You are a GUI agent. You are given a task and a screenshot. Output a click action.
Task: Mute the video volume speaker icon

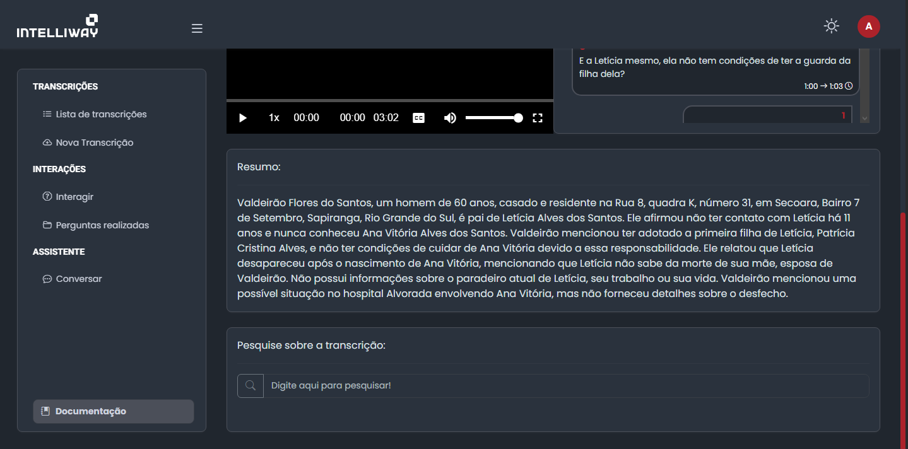click(x=450, y=118)
